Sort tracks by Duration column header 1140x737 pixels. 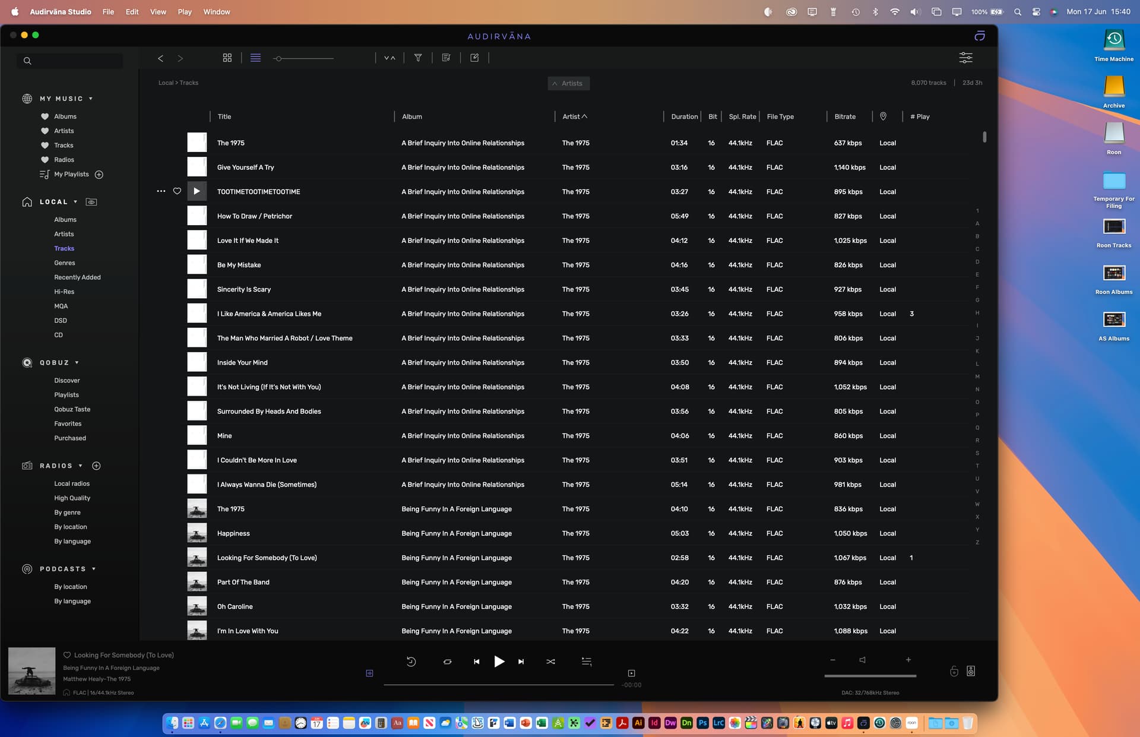(684, 116)
